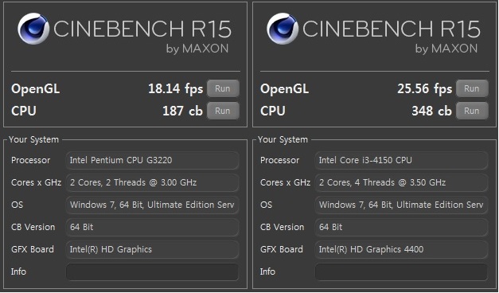Click the right Cinebench sphere logo icon

[283, 29]
